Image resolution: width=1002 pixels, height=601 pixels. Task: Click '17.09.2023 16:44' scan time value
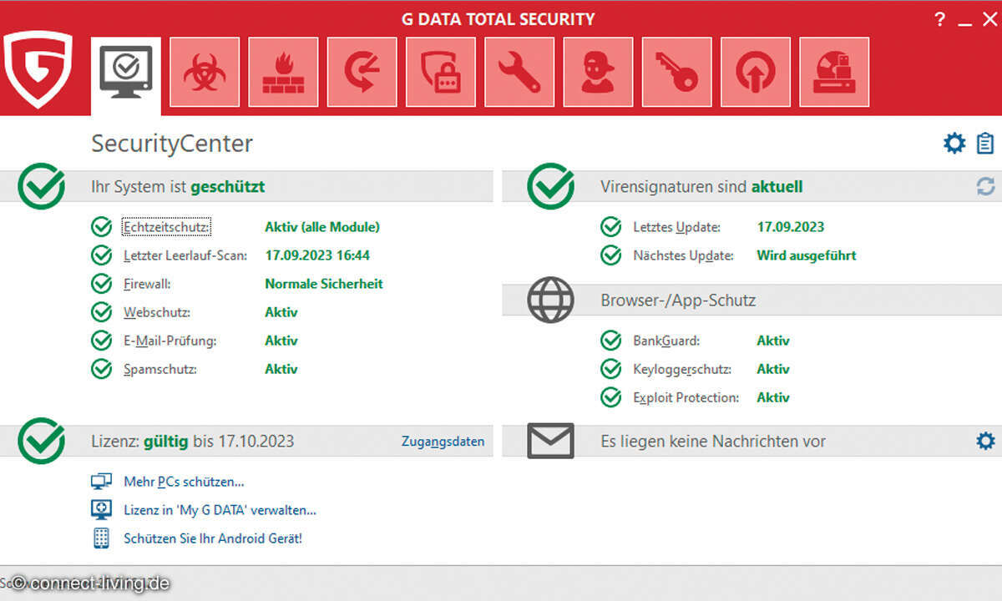click(317, 255)
